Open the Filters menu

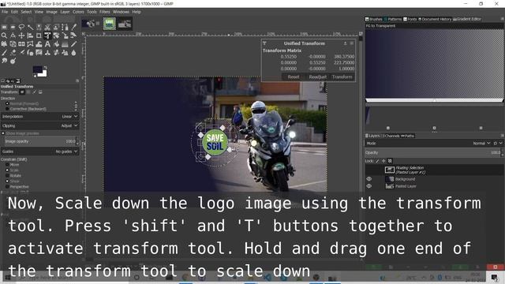[105, 12]
